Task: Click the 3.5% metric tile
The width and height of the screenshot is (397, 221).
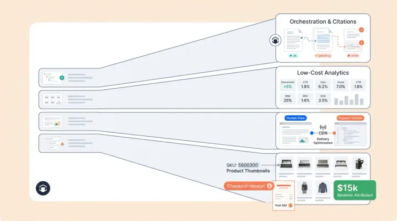Action: click(323, 99)
